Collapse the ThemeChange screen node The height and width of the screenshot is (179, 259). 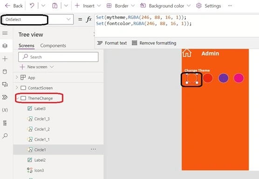pyautogui.click(x=18, y=98)
